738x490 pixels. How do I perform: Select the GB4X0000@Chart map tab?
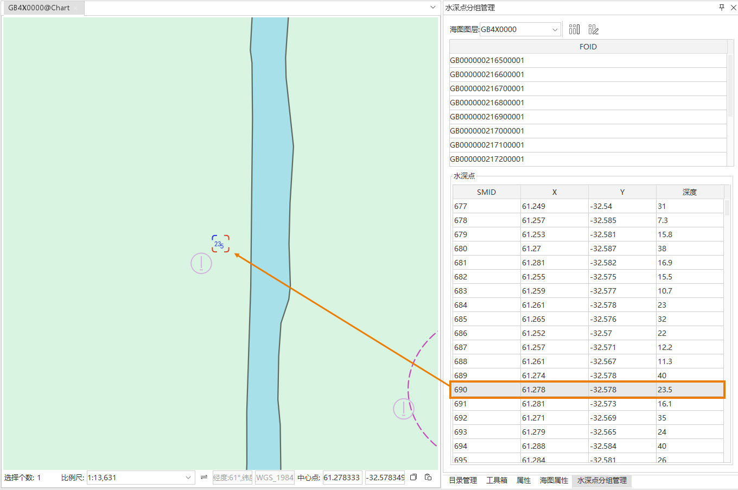click(39, 8)
